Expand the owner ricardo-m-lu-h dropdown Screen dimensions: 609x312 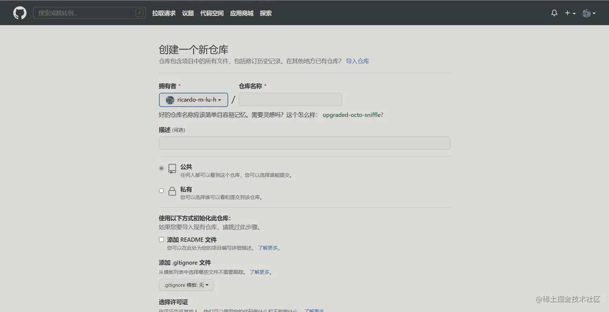pos(193,100)
